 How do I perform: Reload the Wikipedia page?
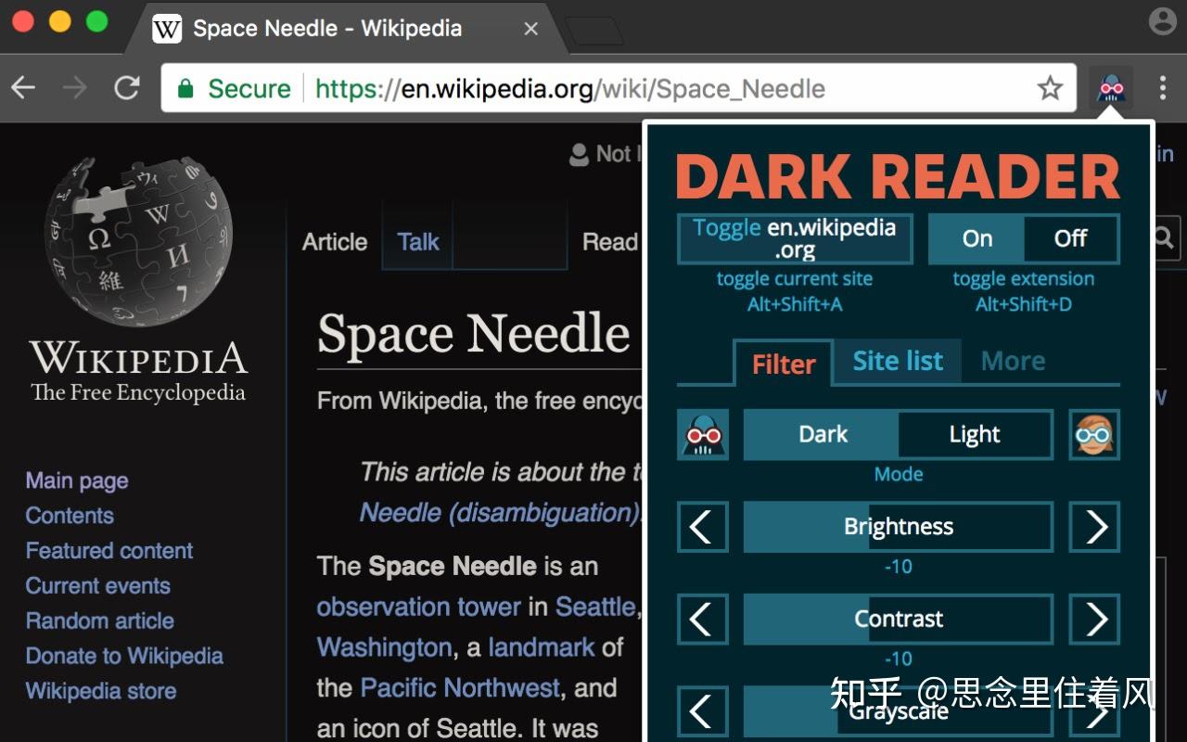click(128, 87)
